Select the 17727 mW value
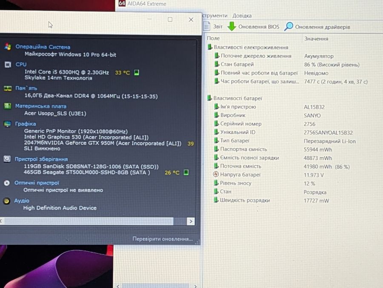This screenshot has height=288, width=383. (316, 200)
